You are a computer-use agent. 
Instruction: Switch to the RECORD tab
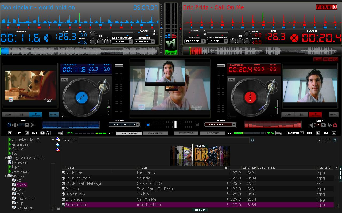click(x=213, y=133)
